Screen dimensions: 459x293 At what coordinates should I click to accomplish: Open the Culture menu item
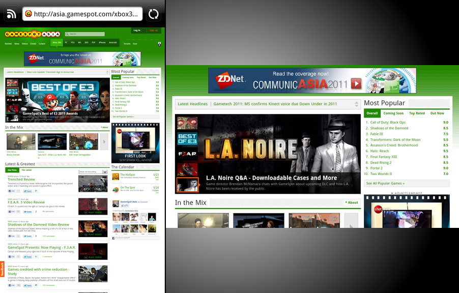[42, 44]
